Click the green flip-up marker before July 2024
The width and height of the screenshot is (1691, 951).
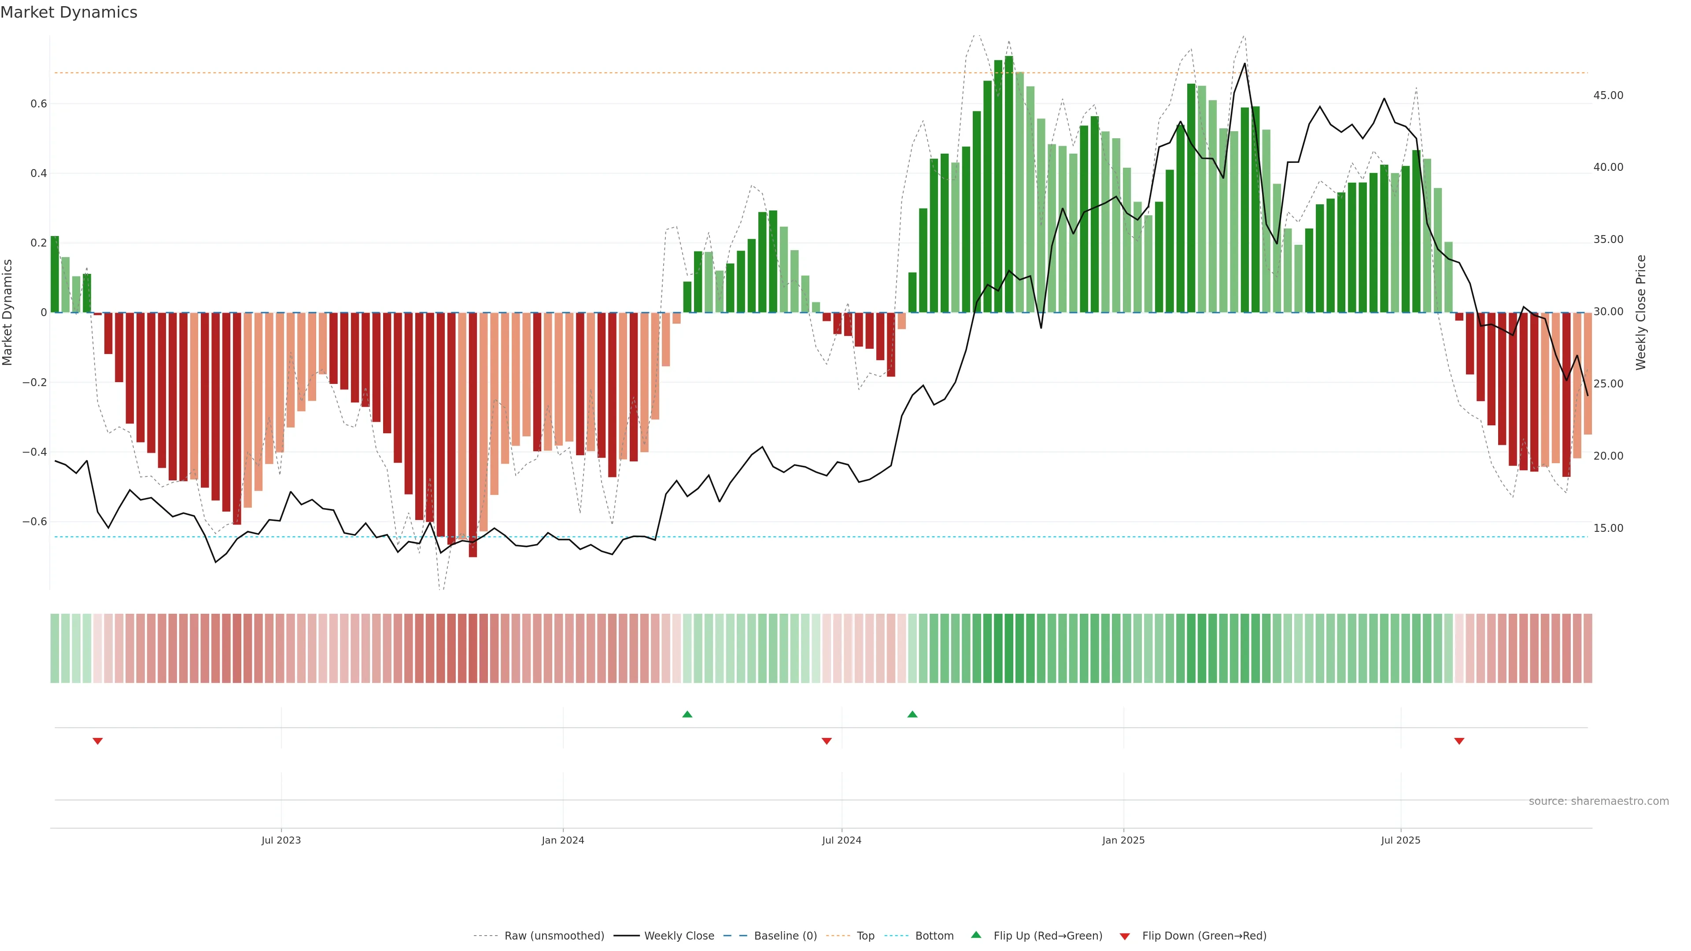(687, 714)
